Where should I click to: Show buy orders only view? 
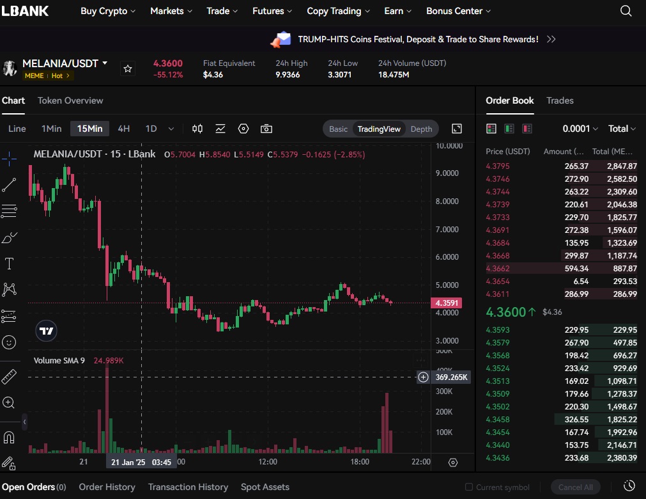click(509, 129)
